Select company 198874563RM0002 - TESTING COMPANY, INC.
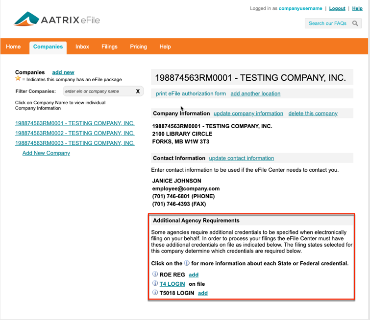The image size is (370, 320). coord(74,133)
